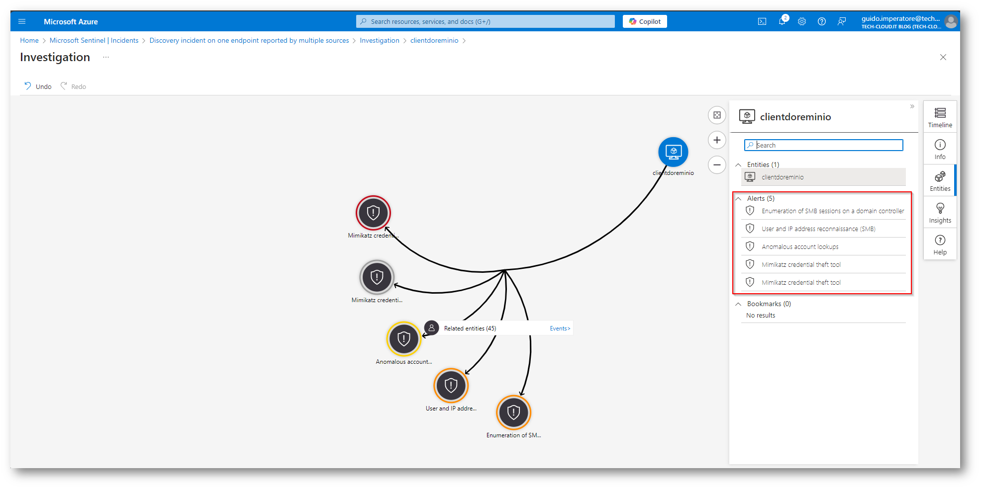Click the Related entities user icon
Image resolution: width=981 pixels, height=489 pixels.
tap(431, 328)
